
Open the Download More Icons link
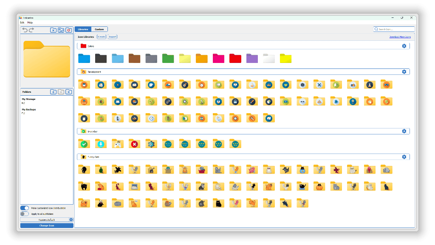[400, 37]
